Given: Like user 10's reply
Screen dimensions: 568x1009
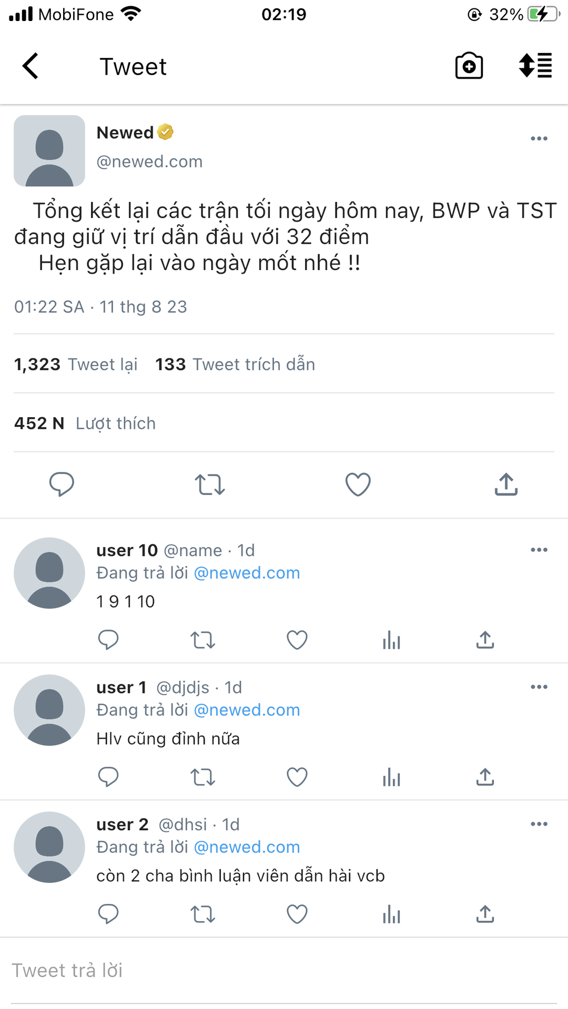Looking at the screenshot, I should click(297, 640).
